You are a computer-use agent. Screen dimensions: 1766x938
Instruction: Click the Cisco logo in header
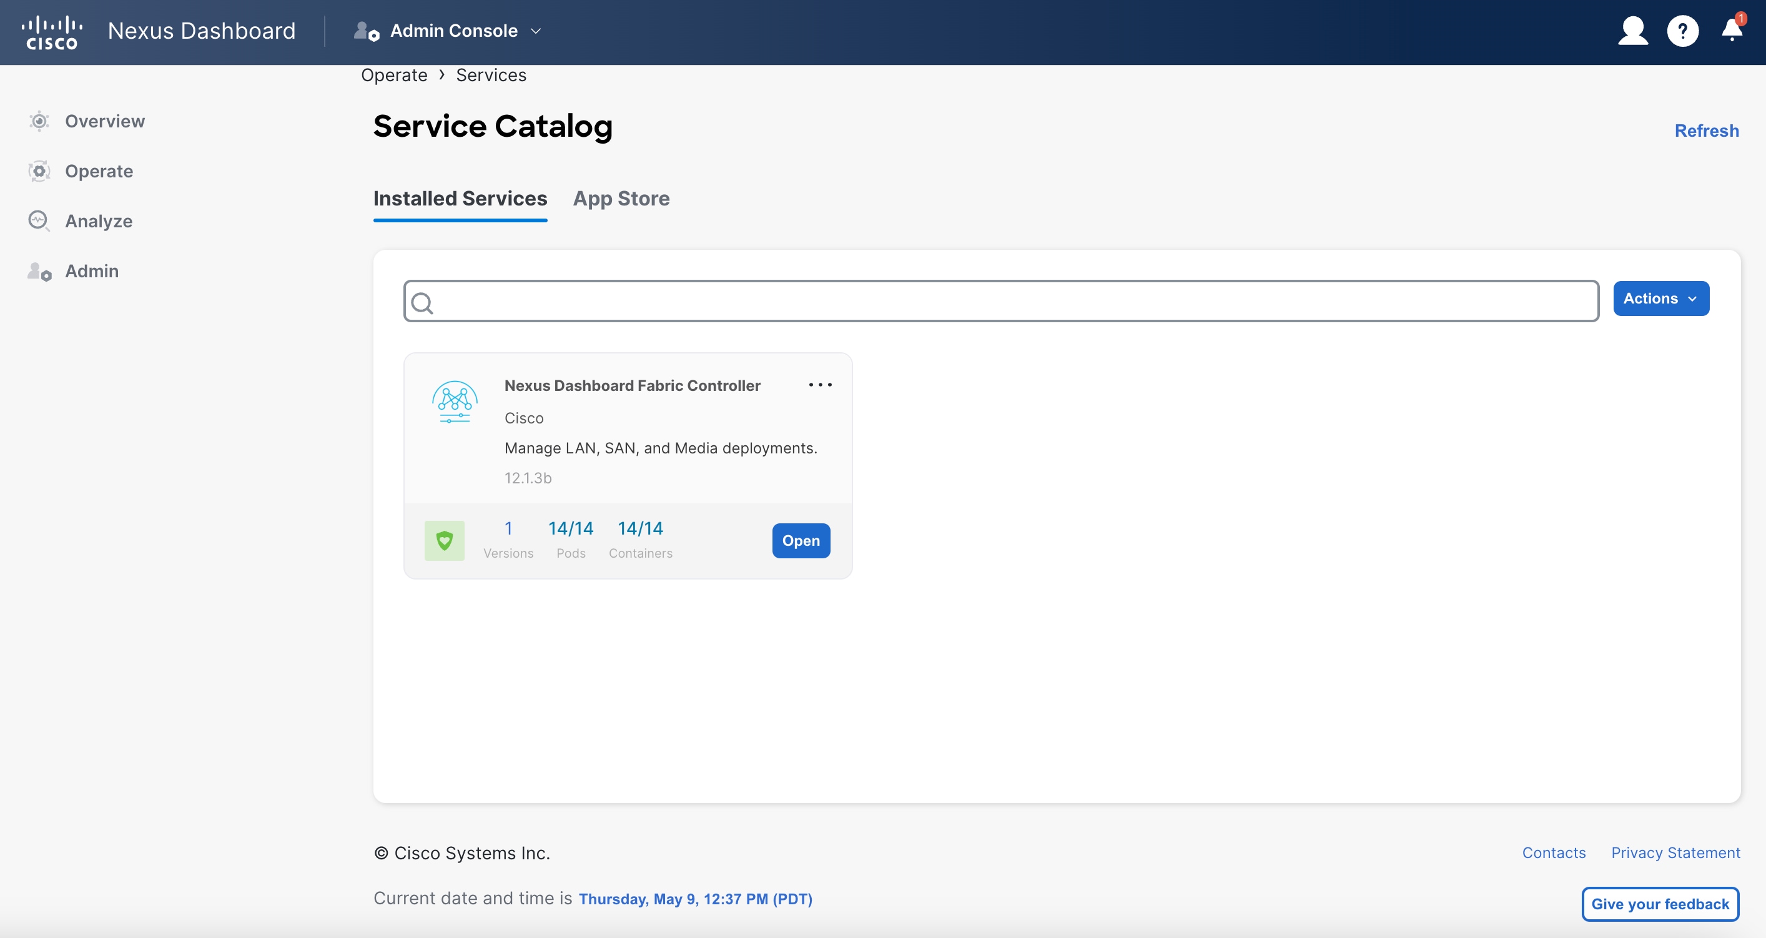(52, 32)
